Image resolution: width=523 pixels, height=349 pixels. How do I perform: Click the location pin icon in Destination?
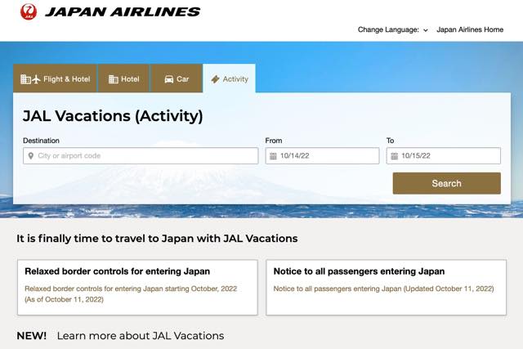point(31,156)
